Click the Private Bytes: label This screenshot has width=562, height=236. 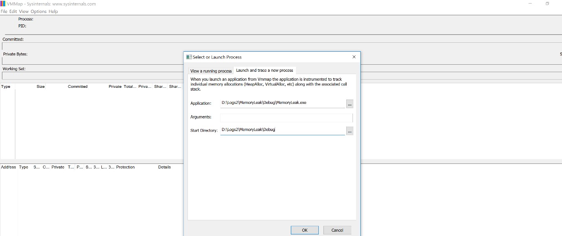[15, 54]
